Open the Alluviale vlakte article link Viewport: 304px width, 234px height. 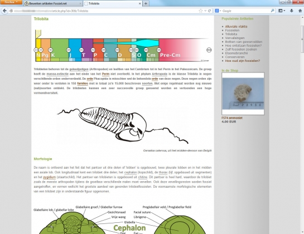pyautogui.click(x=236, y=27)
